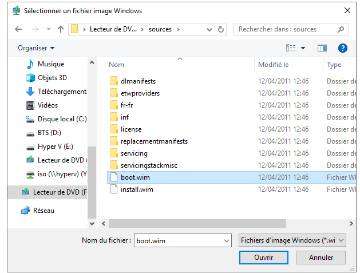Click the Annuler button

321,258
